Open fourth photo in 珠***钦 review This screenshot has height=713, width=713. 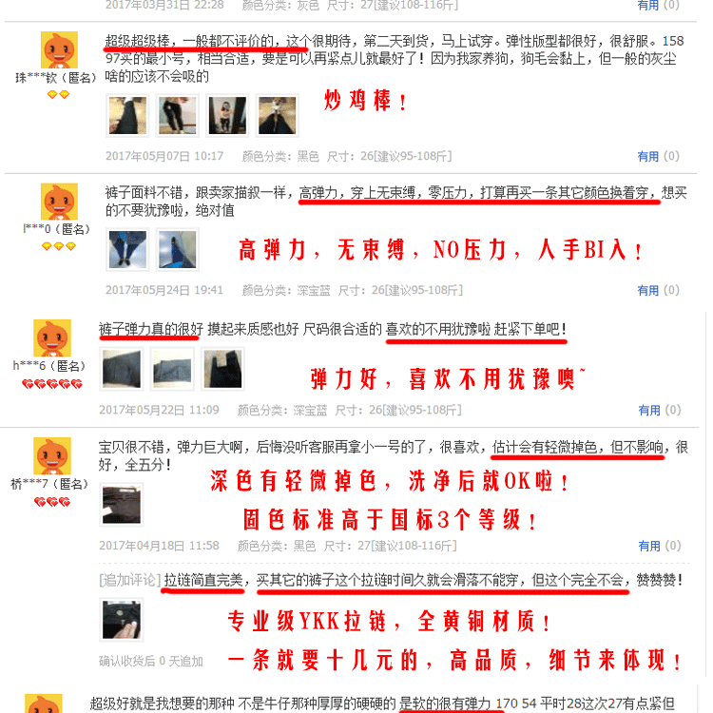278,115
